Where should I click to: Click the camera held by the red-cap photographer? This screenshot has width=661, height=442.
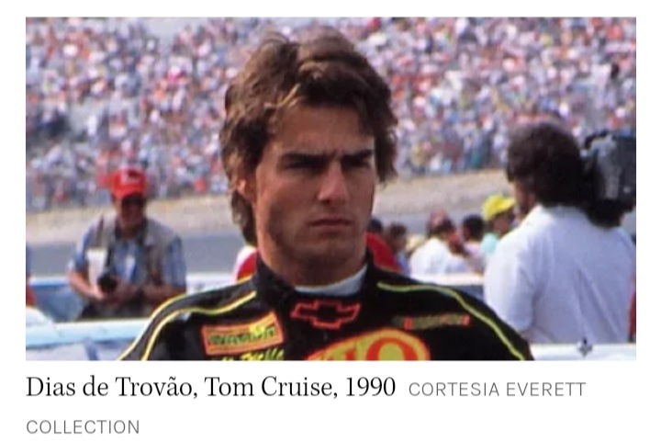click(x=108, y=282)
